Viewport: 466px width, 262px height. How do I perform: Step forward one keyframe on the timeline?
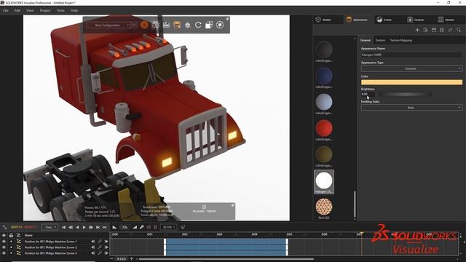91,227
